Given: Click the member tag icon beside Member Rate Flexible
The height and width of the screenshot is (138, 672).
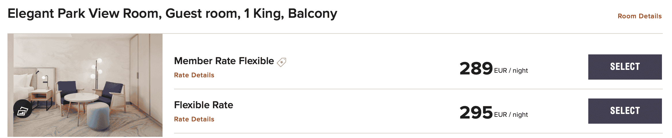Looking at the screenshot, I should click(281, 62).
